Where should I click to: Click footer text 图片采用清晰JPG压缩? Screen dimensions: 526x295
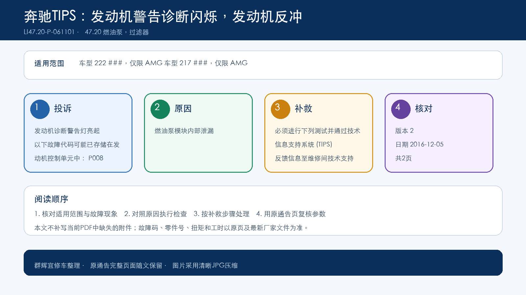pyautogui.click(x=205, y=265)
